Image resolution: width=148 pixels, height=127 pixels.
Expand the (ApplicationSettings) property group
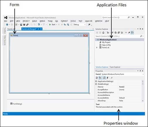point(96,81)
